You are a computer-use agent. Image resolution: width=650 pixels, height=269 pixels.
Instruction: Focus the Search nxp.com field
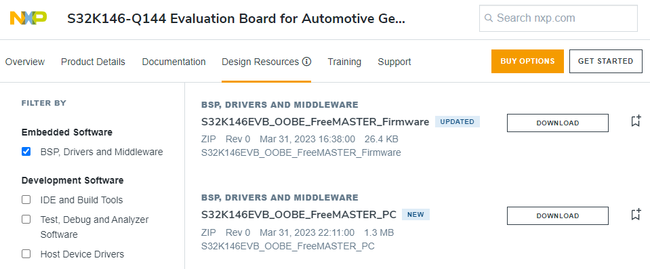click(x=558, y=18)
